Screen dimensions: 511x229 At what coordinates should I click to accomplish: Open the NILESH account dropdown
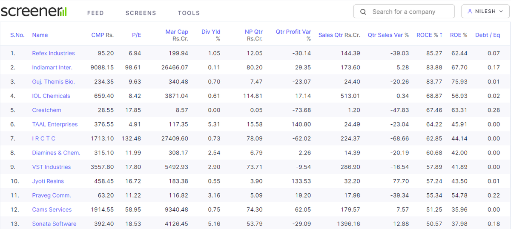[x=485, y=11]
